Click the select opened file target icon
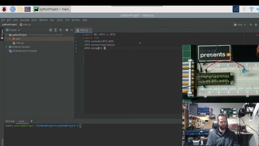259x146 pixels. tap(51, 30)
